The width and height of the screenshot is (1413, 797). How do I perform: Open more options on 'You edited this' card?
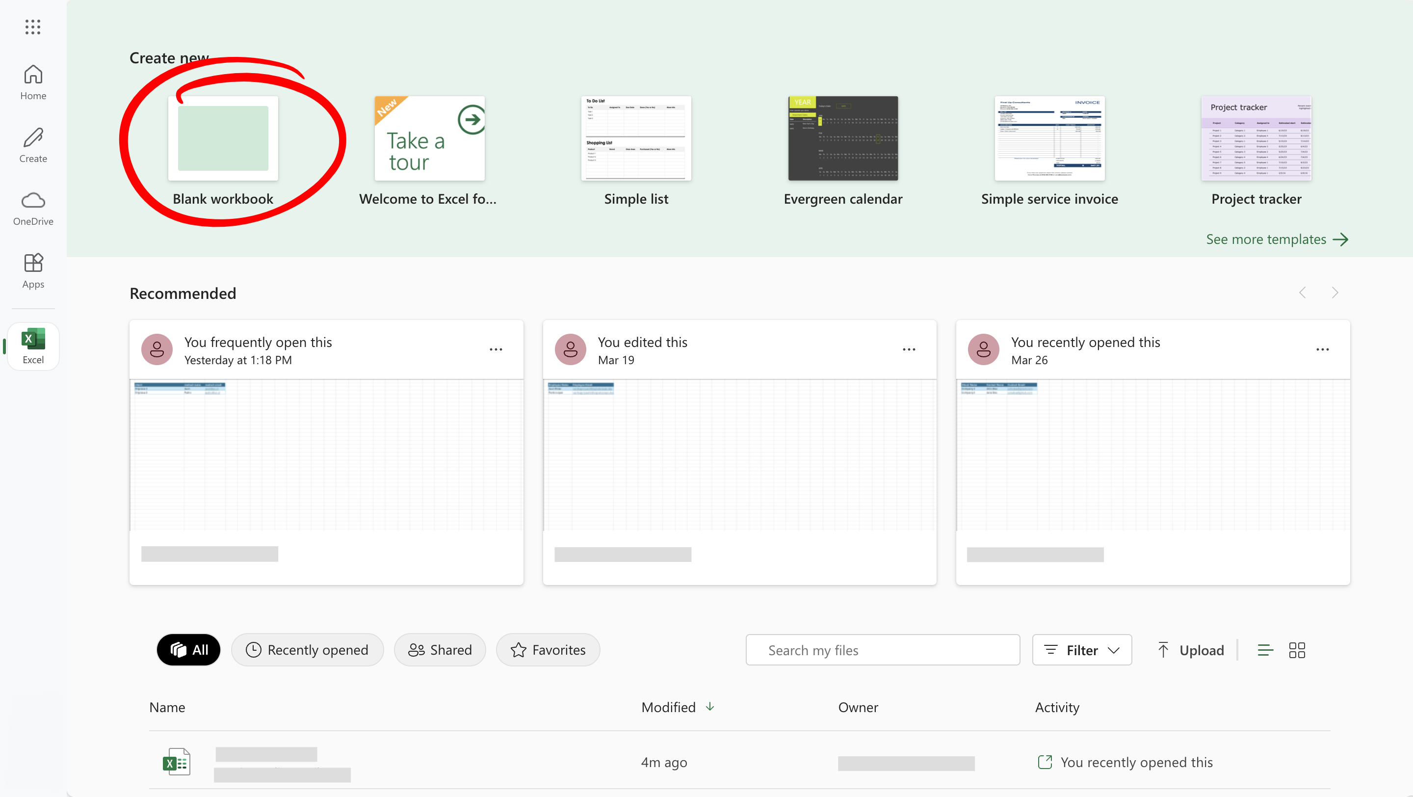point(908,349)
